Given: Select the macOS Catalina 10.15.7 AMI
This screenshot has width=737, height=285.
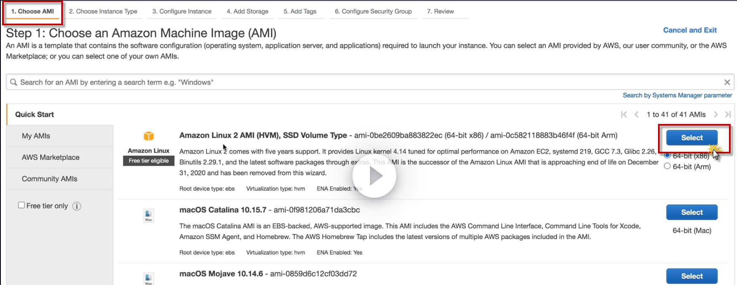Looking at the screenshot, I should (x=691, y=212).
